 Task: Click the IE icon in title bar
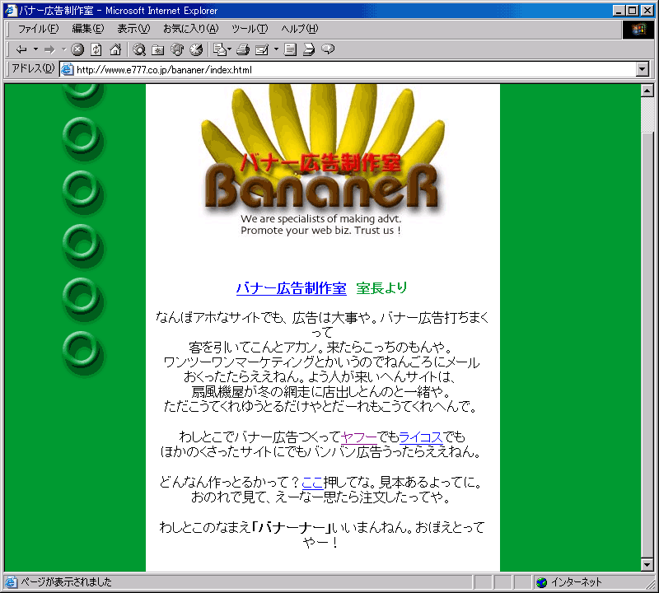(11, 10)
